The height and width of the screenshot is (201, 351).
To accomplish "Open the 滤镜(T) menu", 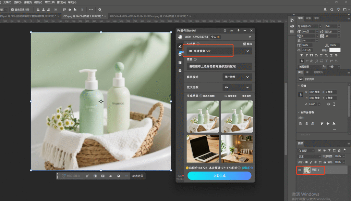I will click(x=27, y=2).
